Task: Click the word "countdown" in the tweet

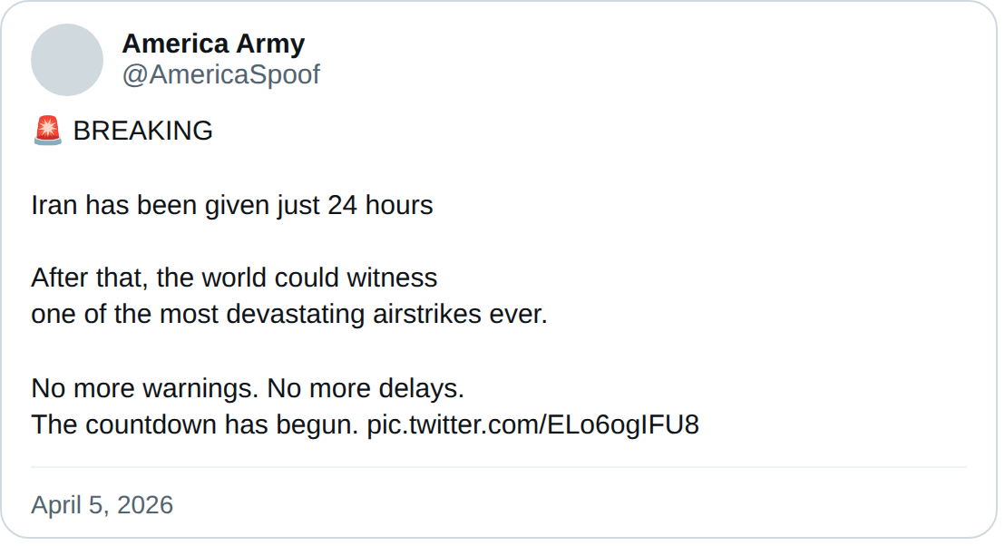Action: pyautogui.click(x=152, y=425)
